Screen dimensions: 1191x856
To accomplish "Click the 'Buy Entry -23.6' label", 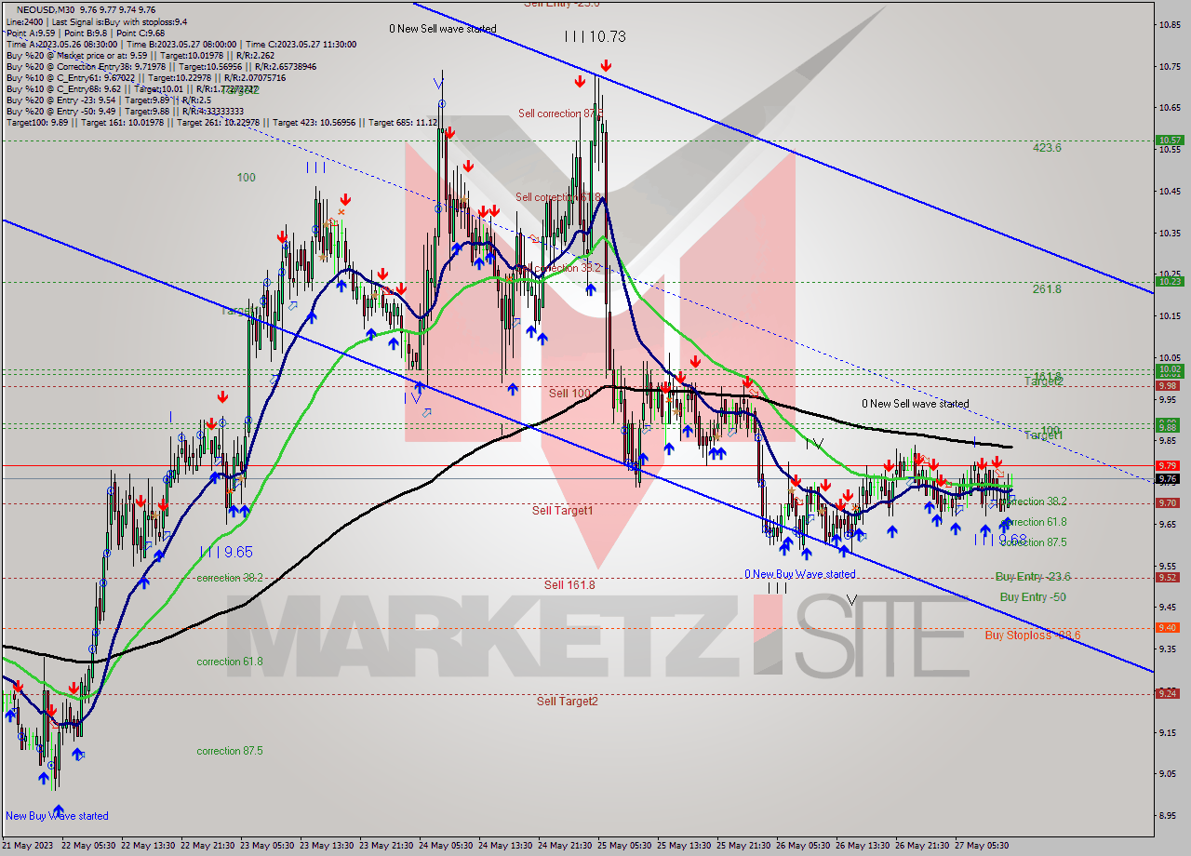I will 1033,577.
